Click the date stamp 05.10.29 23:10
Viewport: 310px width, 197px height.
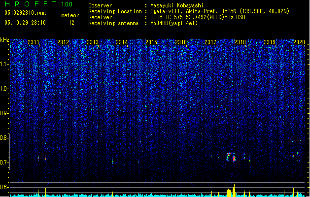click(25, 23)
